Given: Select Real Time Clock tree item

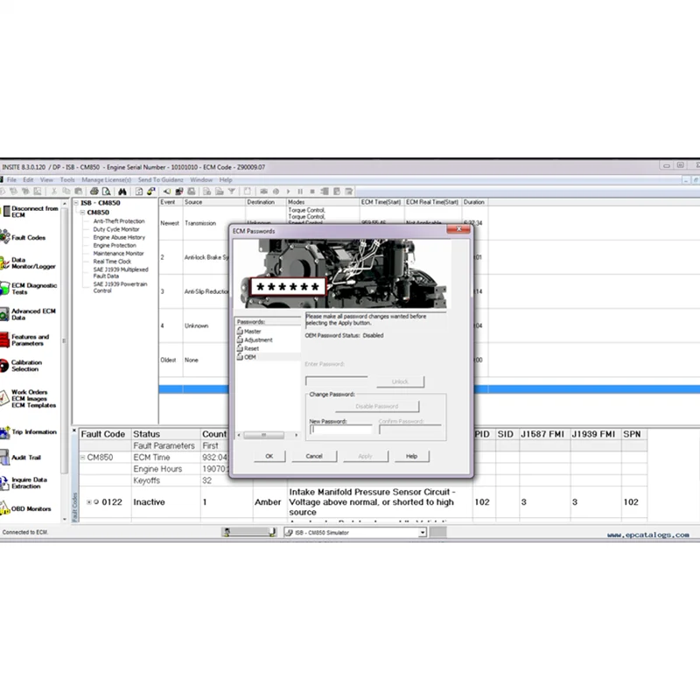Looking at the screenshot, I should (x=112, y=262).
